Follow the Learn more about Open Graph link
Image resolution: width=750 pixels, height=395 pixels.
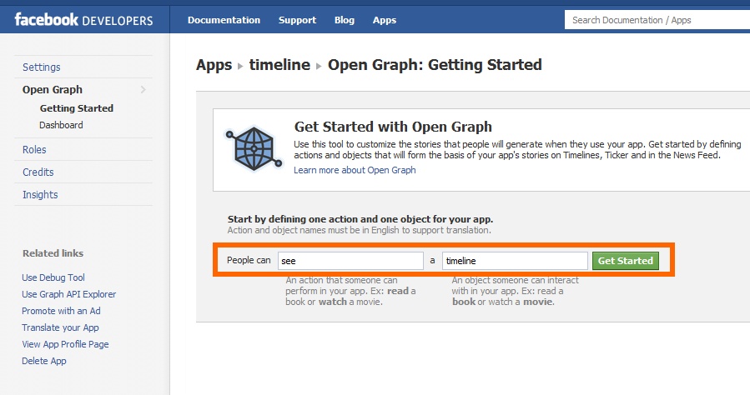pyautogui.click(x=355, y=170)
